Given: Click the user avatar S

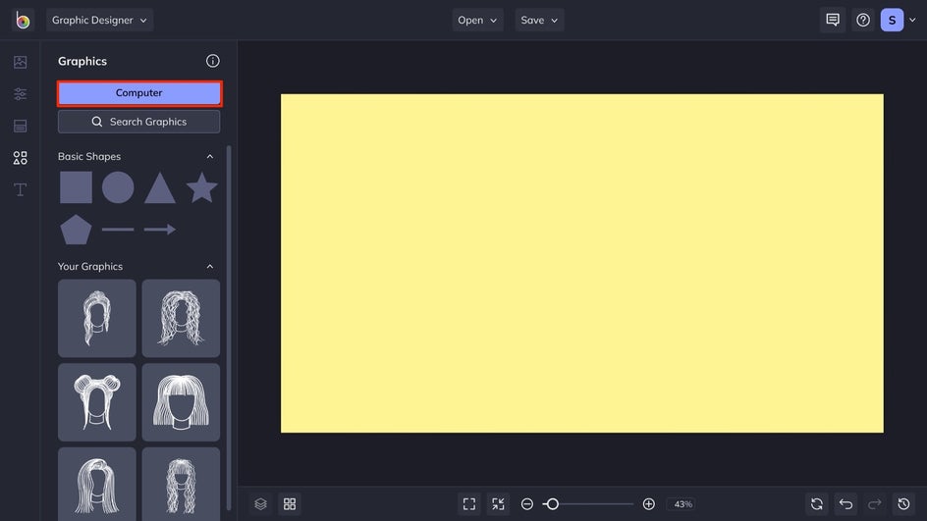Looking at the screenshot, I should (x=892, y=20).
